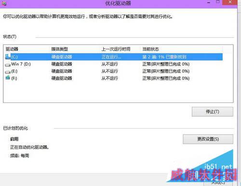Viewport: 241px width, 186px height.
Task: Click 硬盘驱动器 in (F:) row
Action: pos(62,78)
